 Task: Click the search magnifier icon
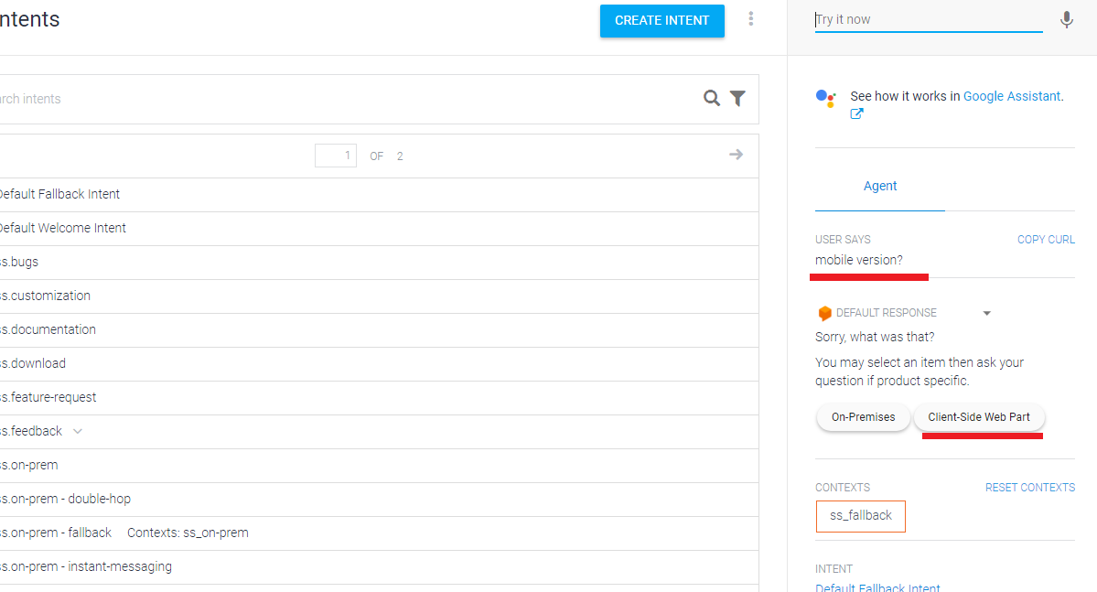(x=711, y=99)
